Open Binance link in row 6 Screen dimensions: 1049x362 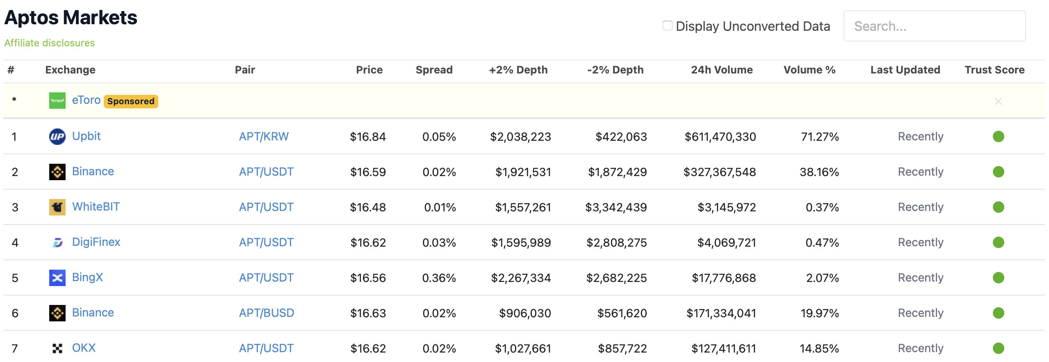click(x=93, y=312)
